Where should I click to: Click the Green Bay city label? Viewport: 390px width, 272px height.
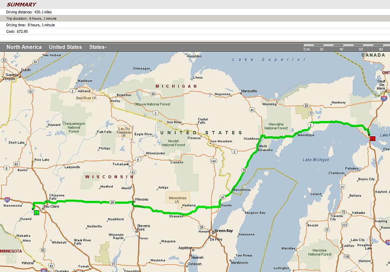pos(224,231)
